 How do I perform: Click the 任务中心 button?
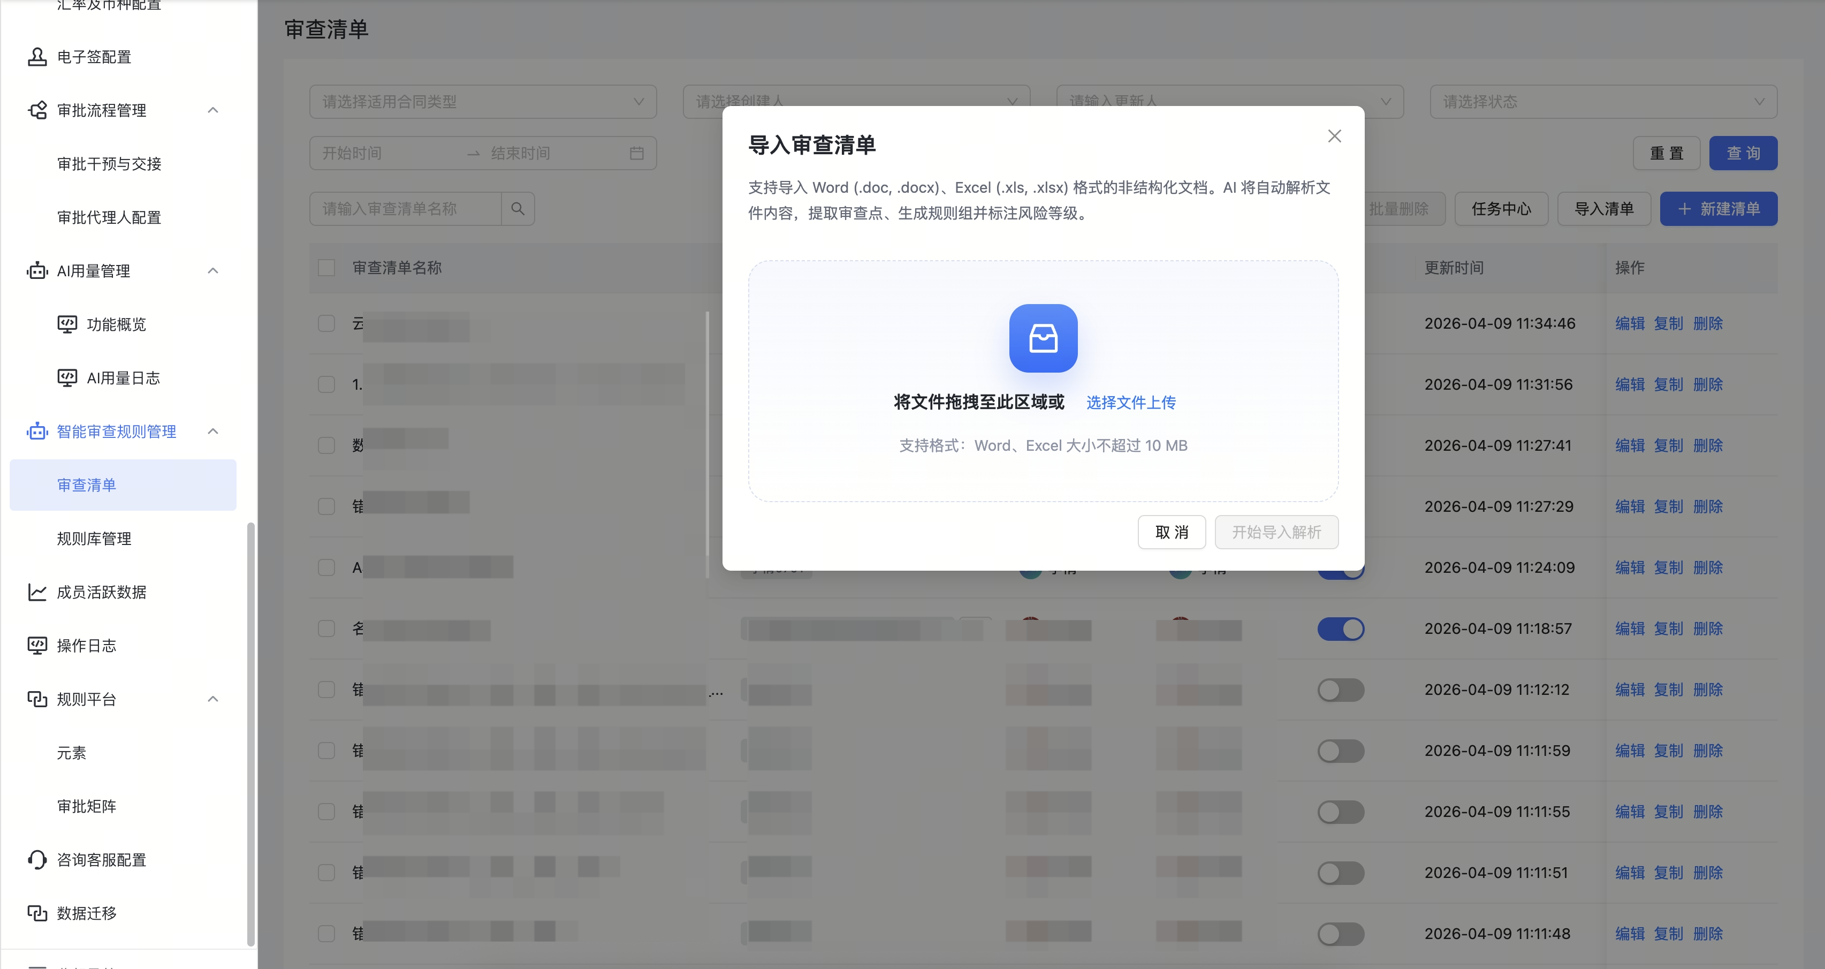coord(1501,209)
